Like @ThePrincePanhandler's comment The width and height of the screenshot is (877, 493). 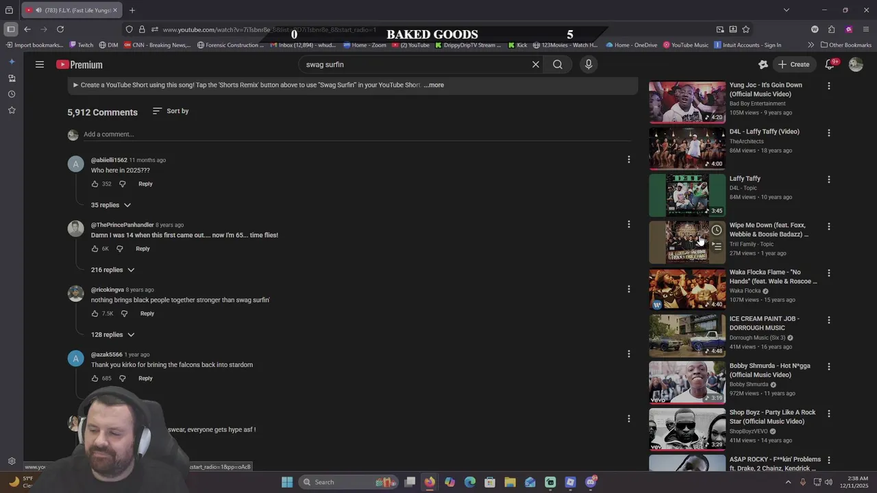tap(95, 249)
